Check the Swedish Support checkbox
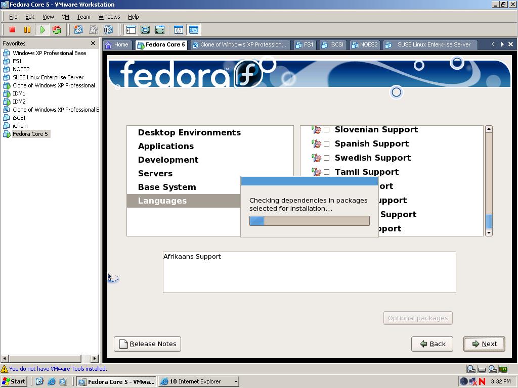 (326, 158)
